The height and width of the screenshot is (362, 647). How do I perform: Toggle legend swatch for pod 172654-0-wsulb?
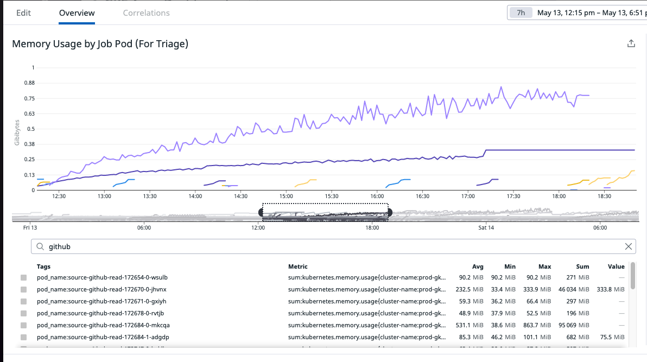(23, 277)
